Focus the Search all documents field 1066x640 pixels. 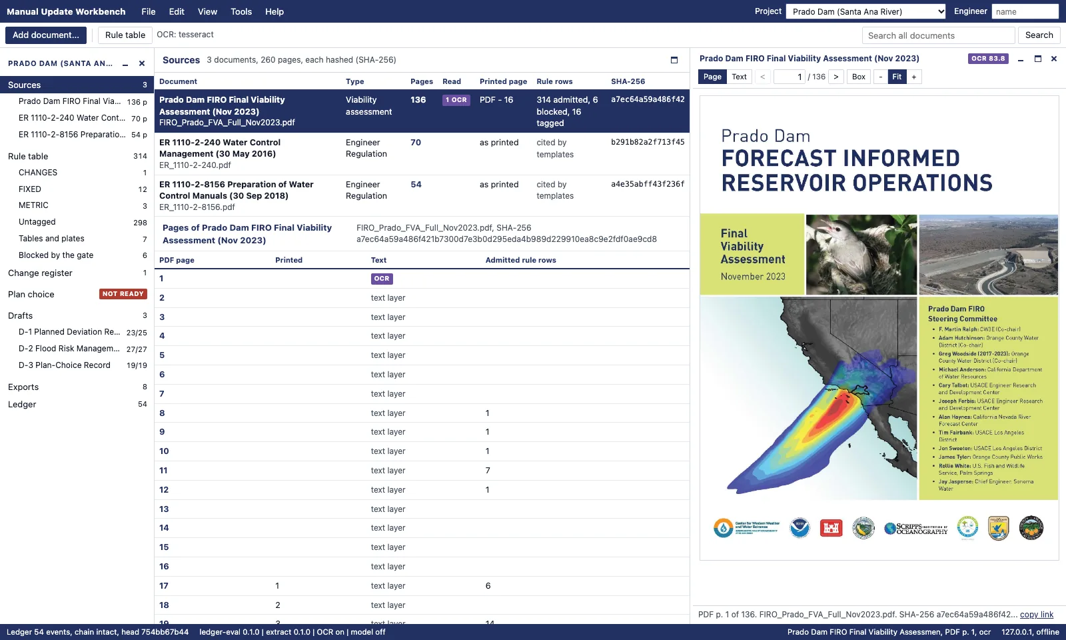click(x=939, y=35)
